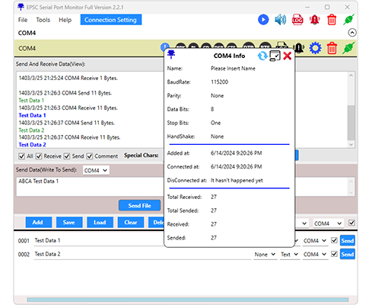
Task: Open COM4 dropdown next to Send Data label
Action: [x=96, y=170]
